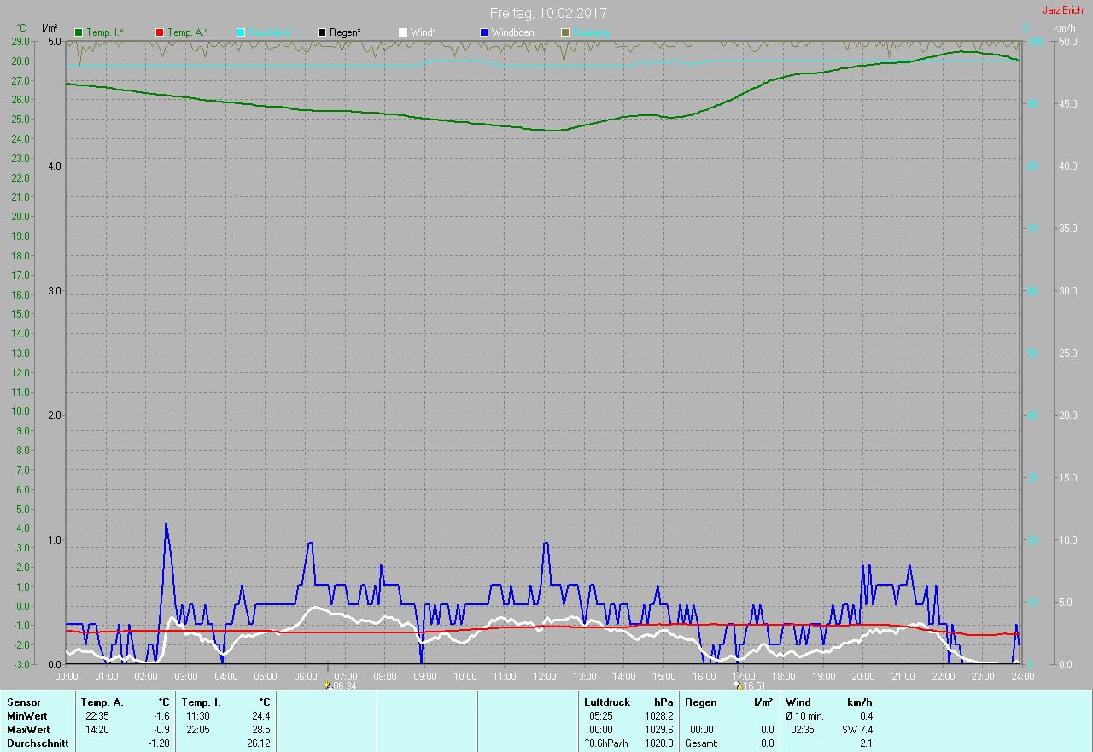Toggle the Windböen legend text label

[512, 32]
